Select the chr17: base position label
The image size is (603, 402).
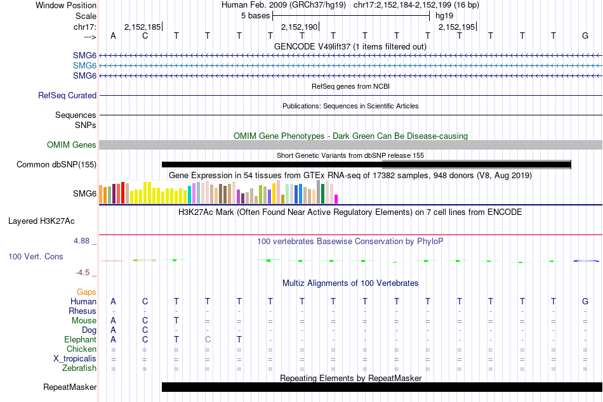click(84, 27)
